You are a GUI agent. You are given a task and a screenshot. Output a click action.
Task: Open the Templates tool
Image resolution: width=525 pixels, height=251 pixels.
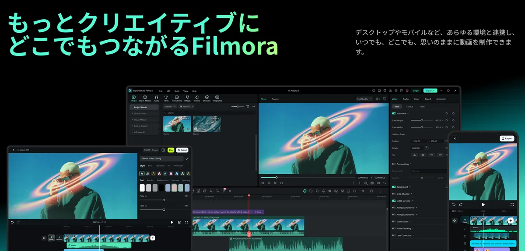[217, 98]
